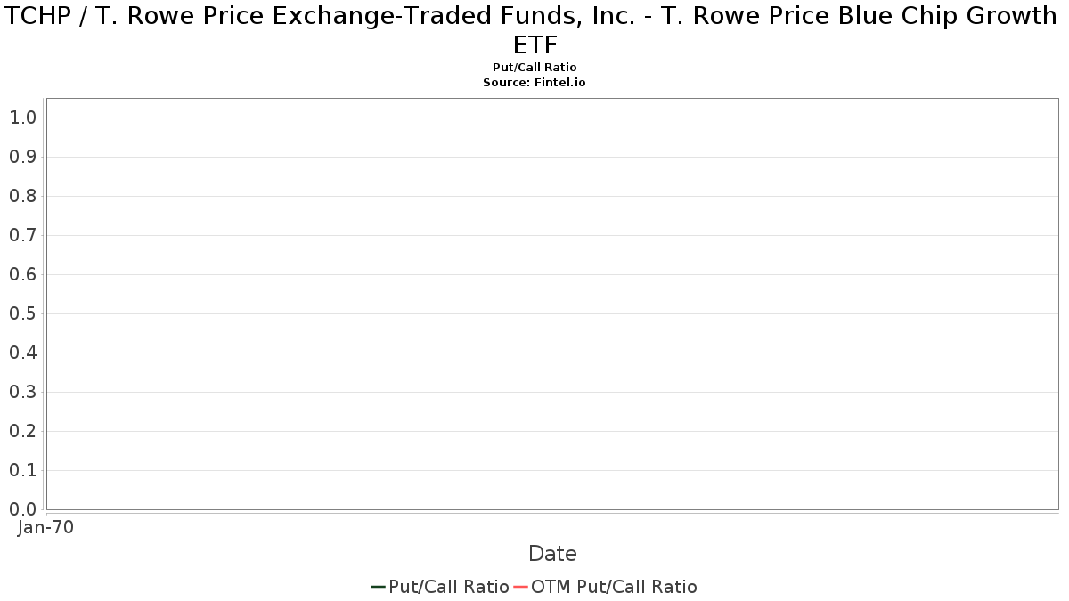The width and height of the screenshot is (1069, 601).
Task: Click the 'Put/Call Ratio' subtitle under the title
Action: (534, 68)
